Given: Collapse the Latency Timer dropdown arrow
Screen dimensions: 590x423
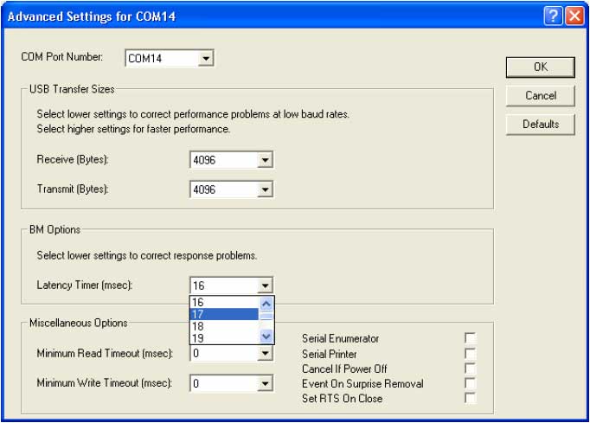Looking at the screenshot, I should [x=266, y=285].
